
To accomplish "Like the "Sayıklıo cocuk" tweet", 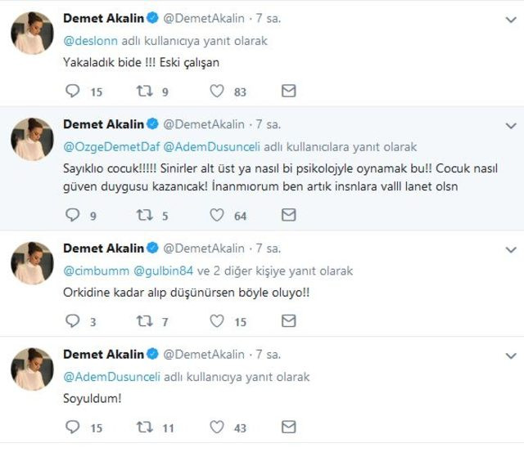I will [217, 216].
